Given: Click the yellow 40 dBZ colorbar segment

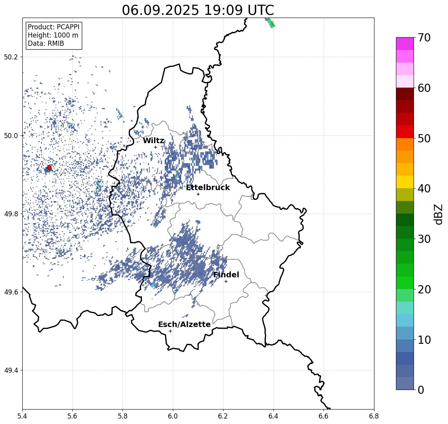Looking at the screenshot, I should (x=405, y=182).
